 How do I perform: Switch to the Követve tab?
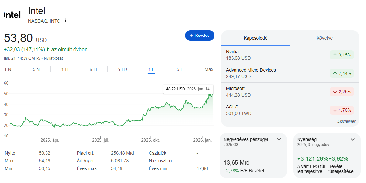click(324, 38)
